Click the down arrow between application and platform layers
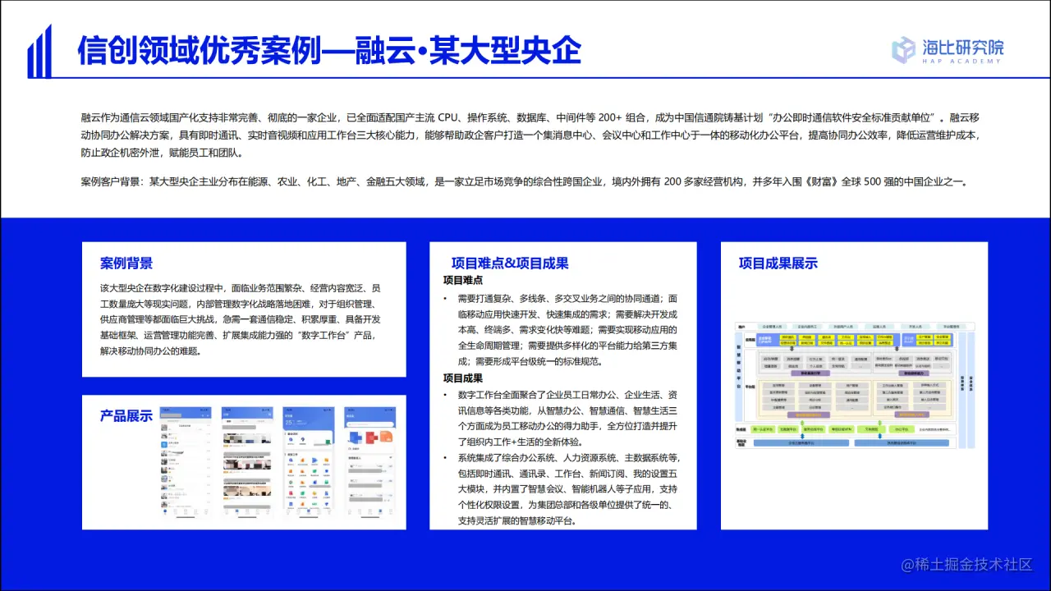The image size is (1051, 591). (792, 349)
